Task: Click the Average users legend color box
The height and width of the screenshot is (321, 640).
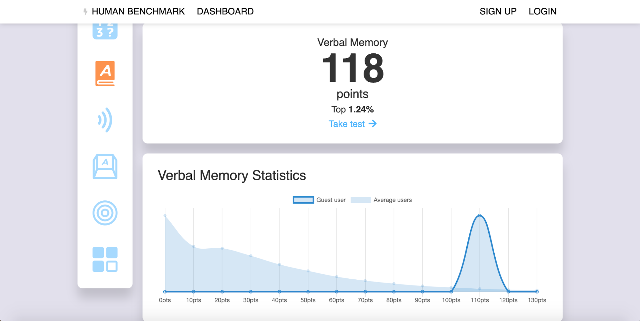Action: pos(361,200)
